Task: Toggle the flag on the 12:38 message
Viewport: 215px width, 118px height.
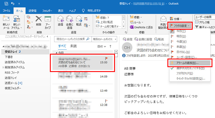Action: tap(107, 101)
